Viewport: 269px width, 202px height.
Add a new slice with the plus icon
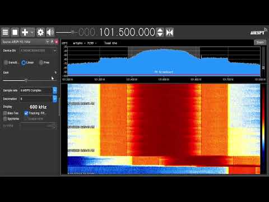(x=25, y=32)
